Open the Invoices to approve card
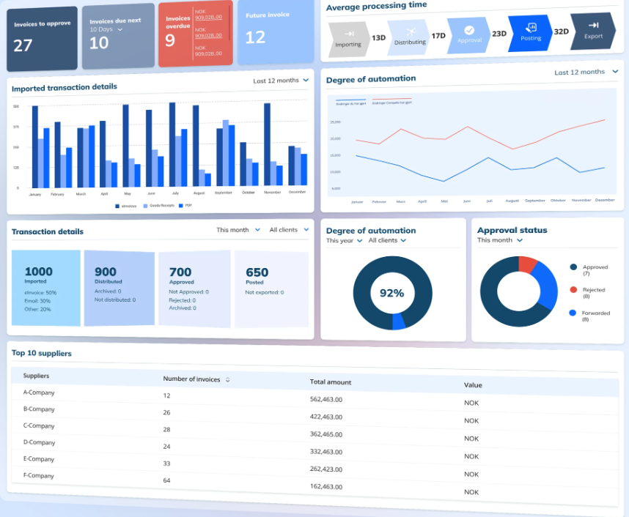Screen dimensions: 629x517 coord(42,38)
